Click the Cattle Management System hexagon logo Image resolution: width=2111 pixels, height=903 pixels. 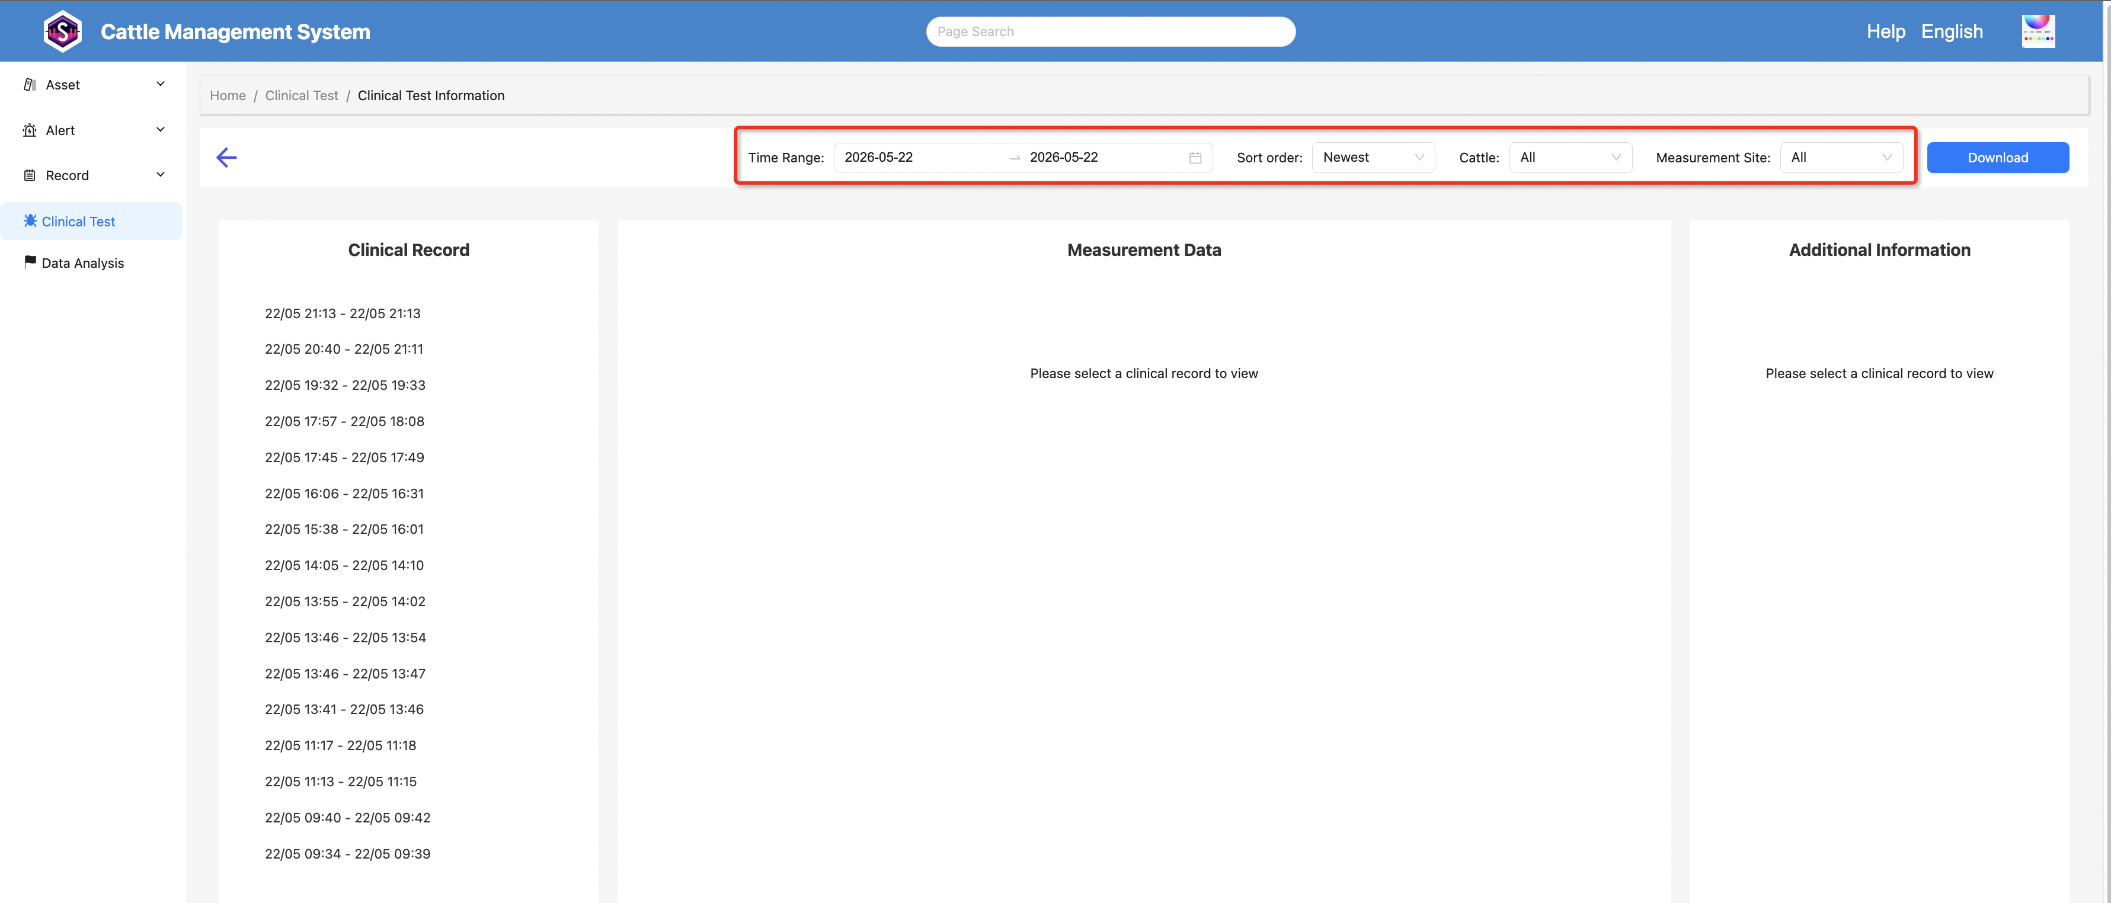tap(62, 31)
